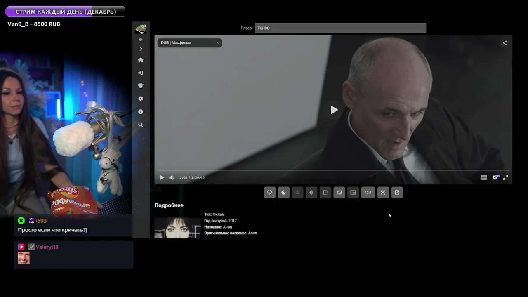Click the aspect ratio button under the player

(339, 193)
